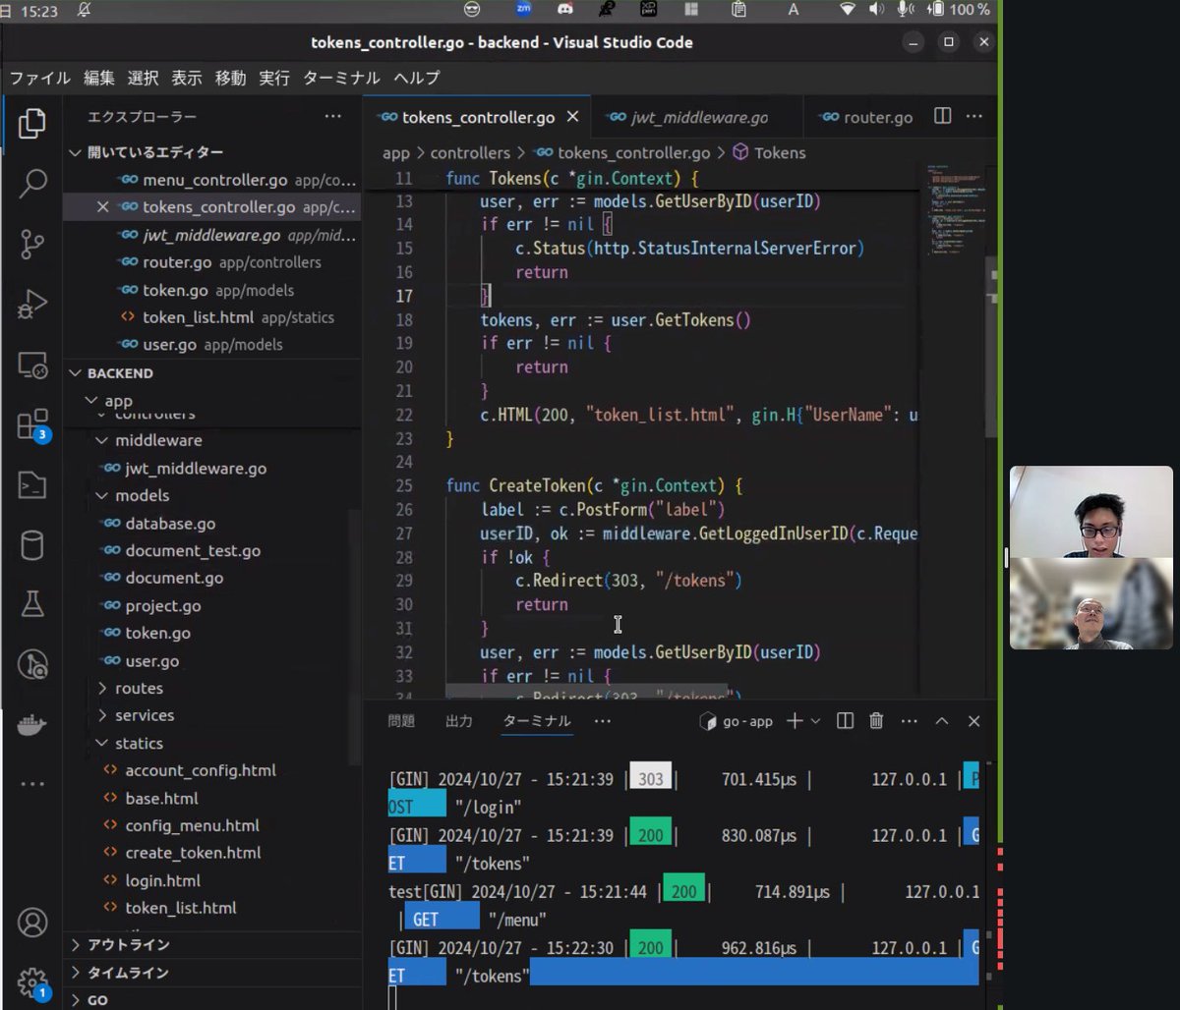1180x1010 pixels.
Task: Open menu_controller.go from open editors
Action: click(214, 181)
